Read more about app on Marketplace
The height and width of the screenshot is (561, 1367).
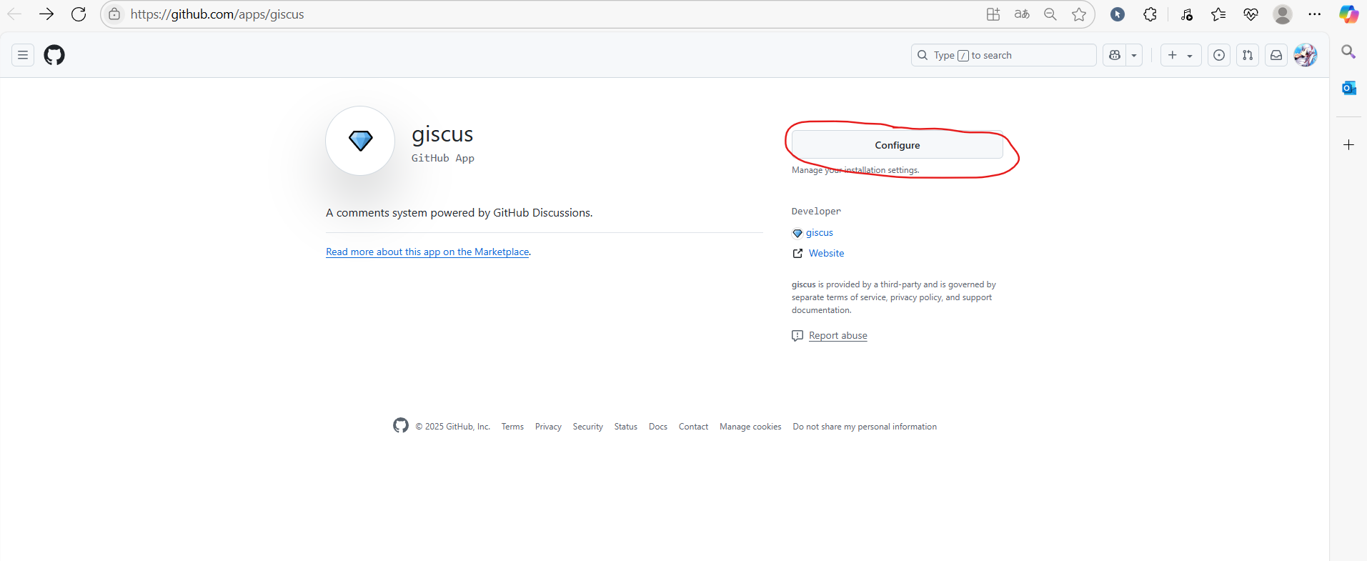[427, 252]
